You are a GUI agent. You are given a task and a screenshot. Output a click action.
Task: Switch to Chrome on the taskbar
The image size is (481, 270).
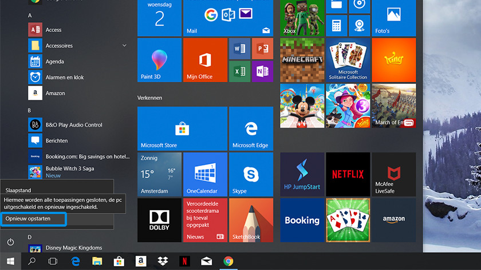point(228,261)
